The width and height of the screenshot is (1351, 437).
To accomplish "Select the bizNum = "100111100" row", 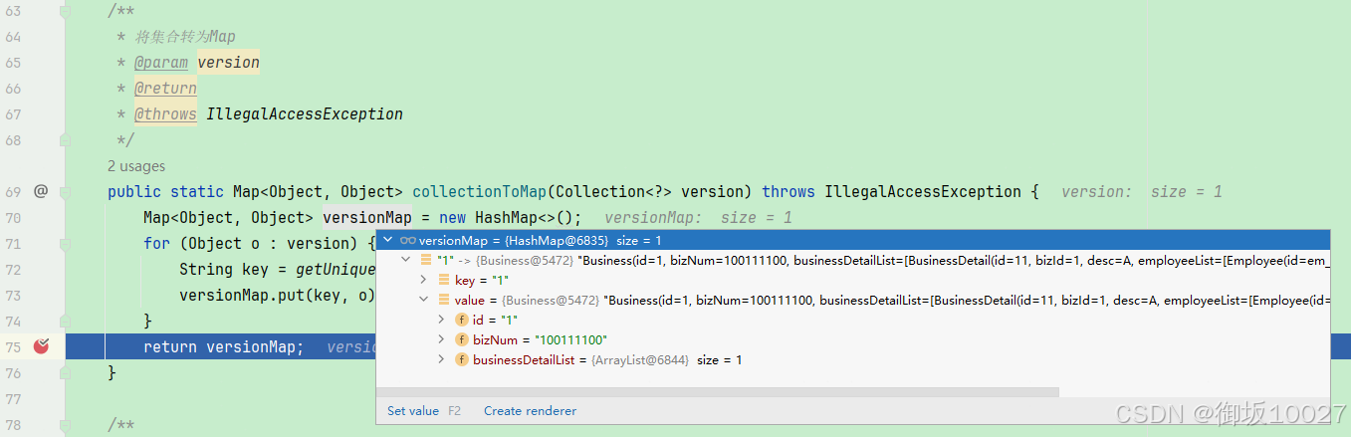I will [x=852, y=339].
